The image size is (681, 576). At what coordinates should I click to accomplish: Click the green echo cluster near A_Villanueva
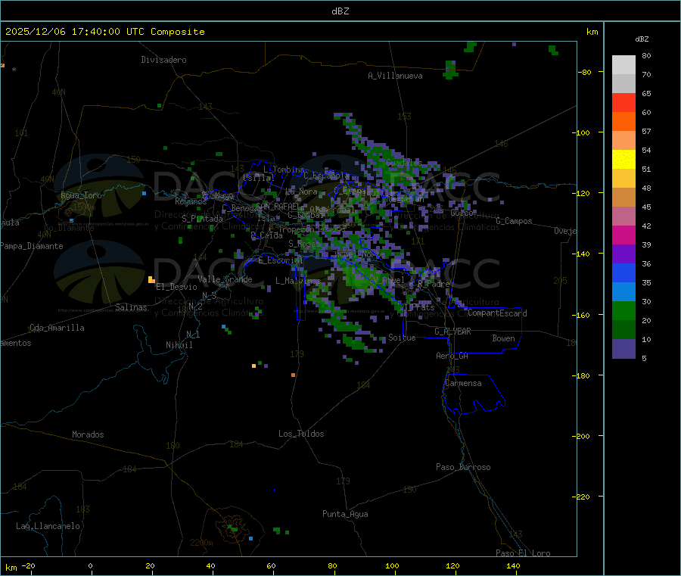point(450,70)
